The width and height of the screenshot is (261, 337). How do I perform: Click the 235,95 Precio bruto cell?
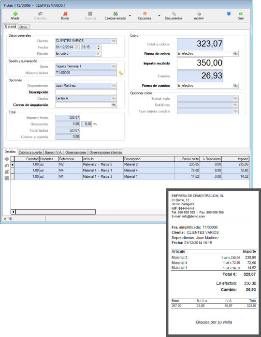[x=187, y=165]
